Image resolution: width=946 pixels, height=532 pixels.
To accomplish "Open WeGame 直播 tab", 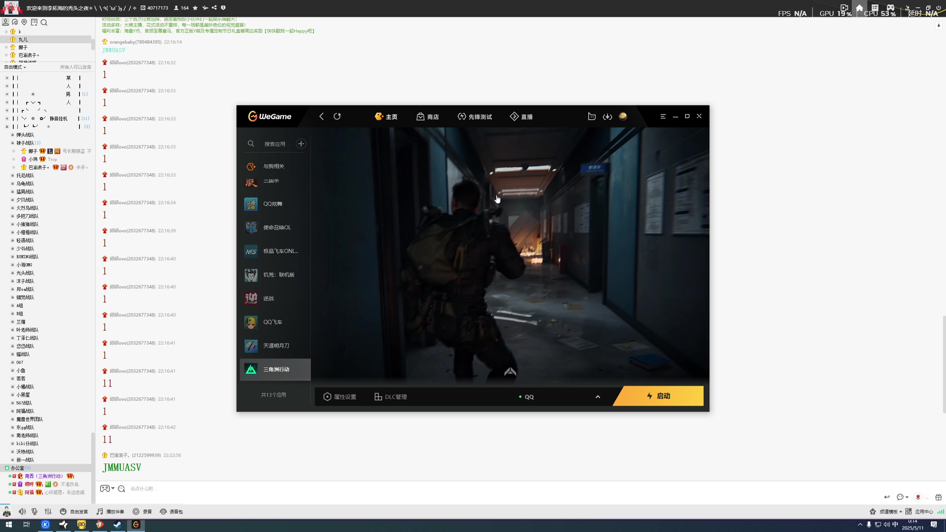I will (x=521, y=117).
